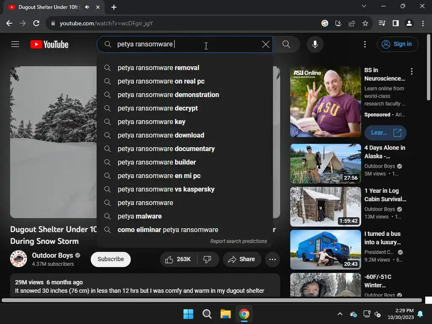Pick the petya ransomware key suggestion
432x324 pixels.
click(x=185, y=122)
